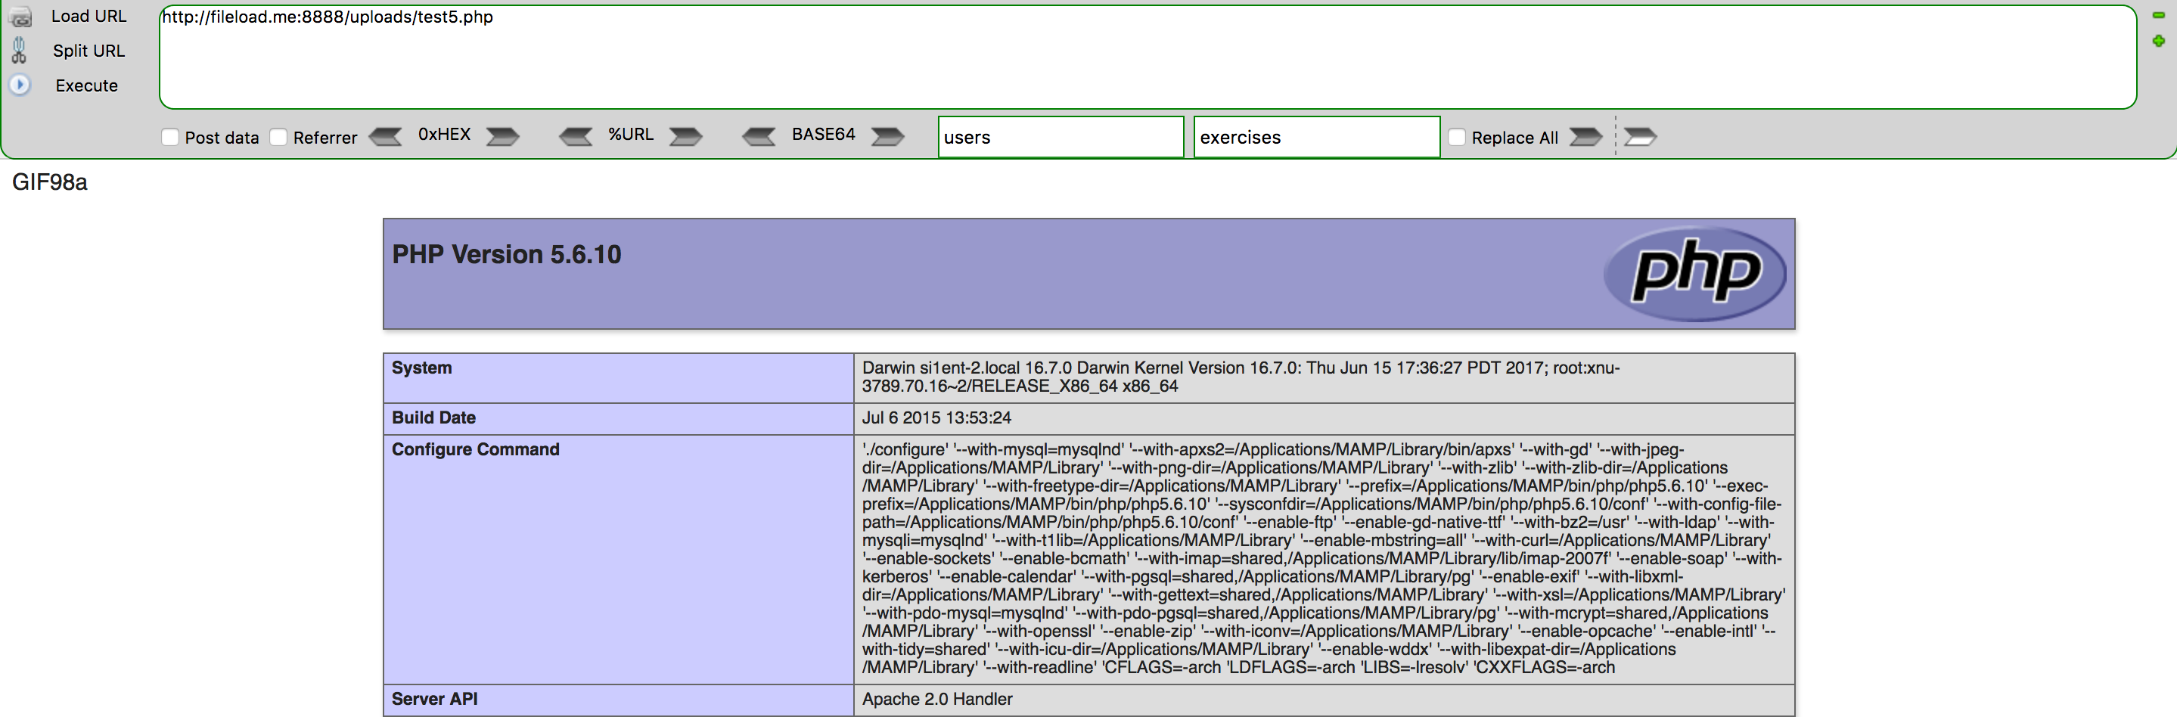Viewport: 2177px width, 717px height.
Task: Click the 'PHP Version 5.6.10' heading
Action: [x=506, y=254]
